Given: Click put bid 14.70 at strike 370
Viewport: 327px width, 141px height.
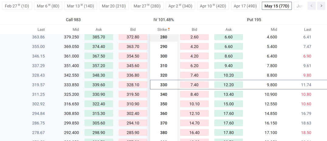Looking at the screenshot, I should pos(194,123).
